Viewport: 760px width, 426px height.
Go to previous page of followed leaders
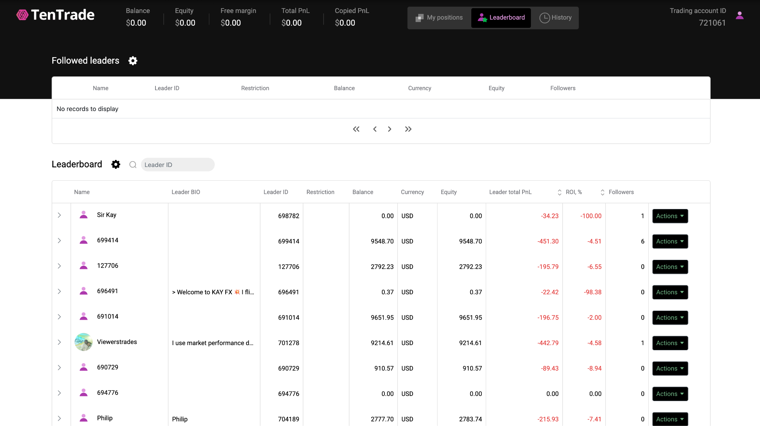point(375,129)
